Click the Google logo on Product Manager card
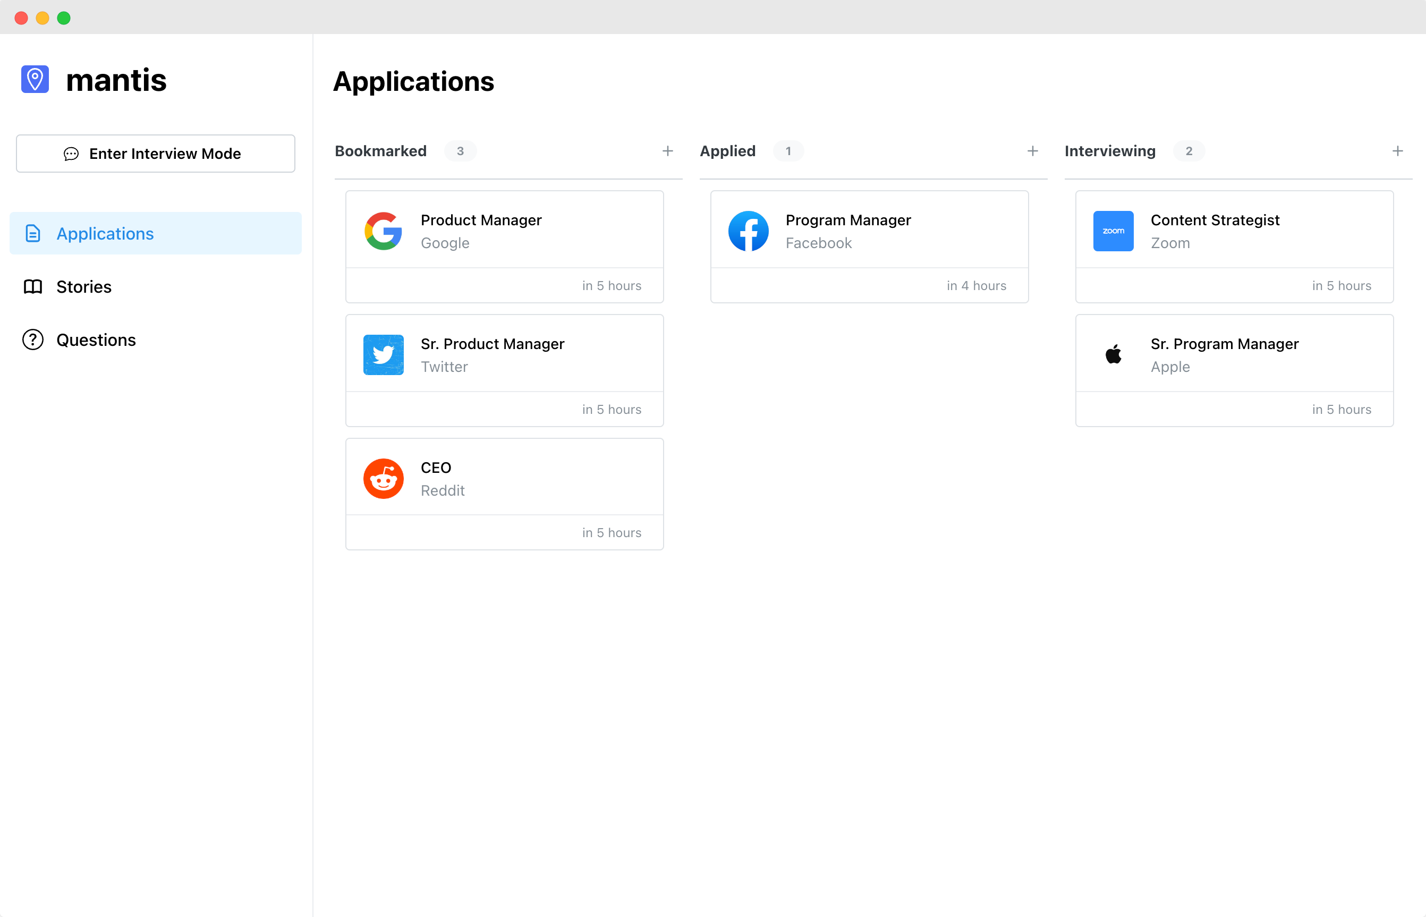The width and height of the screenshot is (1426, 917). (x=384, y=231)
